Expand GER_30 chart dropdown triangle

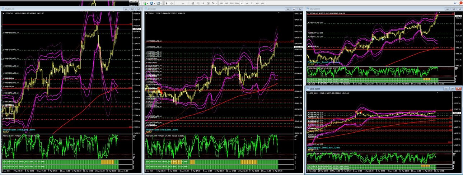[308, 93]
